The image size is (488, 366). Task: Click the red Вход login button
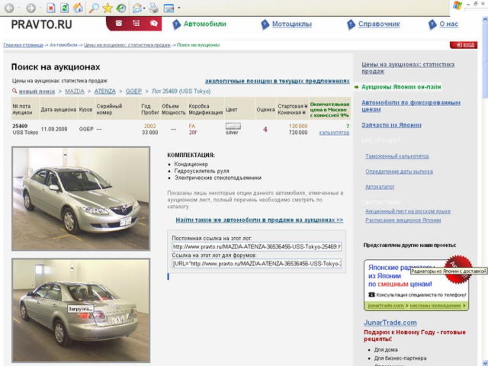463,45
